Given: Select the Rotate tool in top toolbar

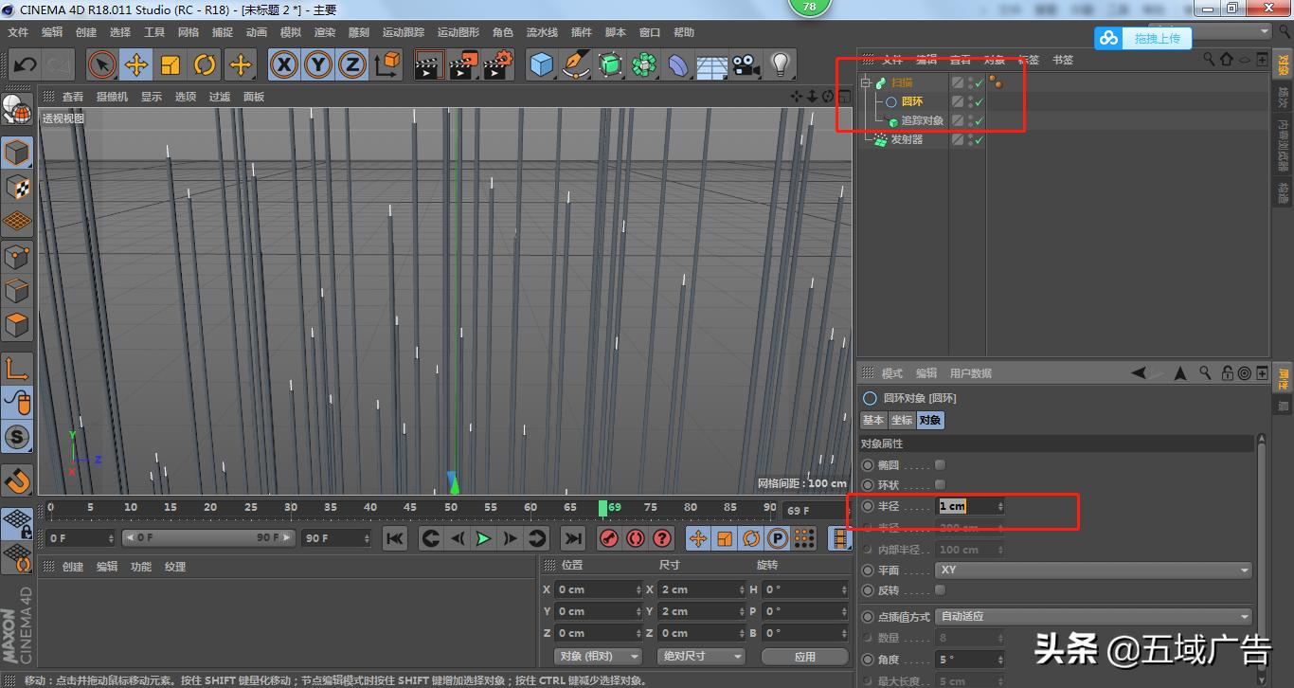Looking at the screenshot, I should click(x=205, y=65).
